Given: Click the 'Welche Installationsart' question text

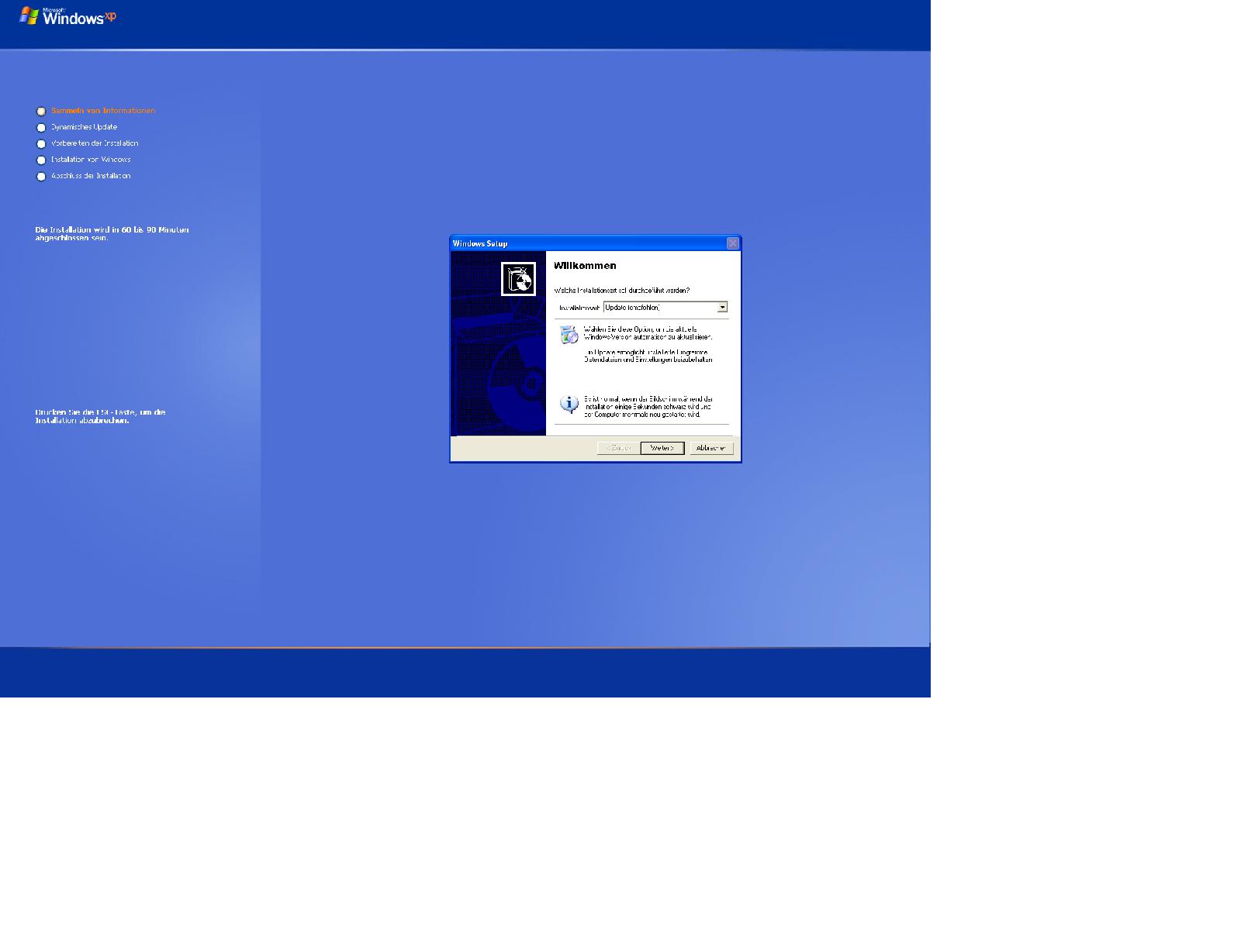Looking at the screenshot, I should [x=621, y=291].
